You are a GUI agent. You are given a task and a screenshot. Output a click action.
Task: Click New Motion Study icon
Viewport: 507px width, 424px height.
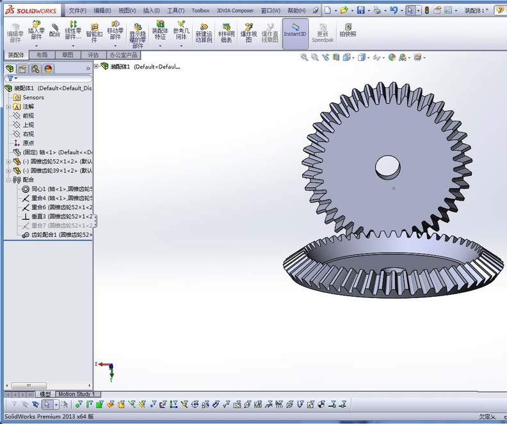click(204, 33)
